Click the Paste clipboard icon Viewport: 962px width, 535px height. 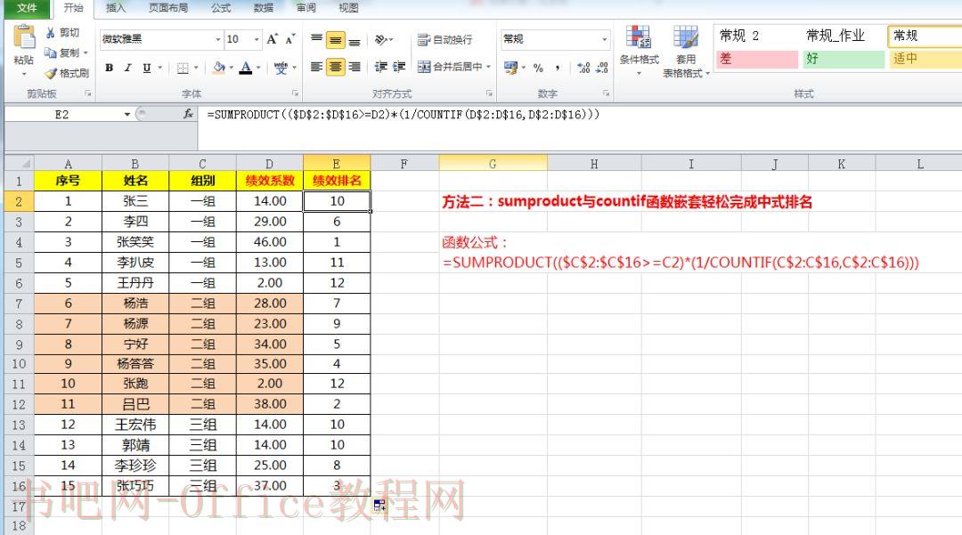(24, 37)
